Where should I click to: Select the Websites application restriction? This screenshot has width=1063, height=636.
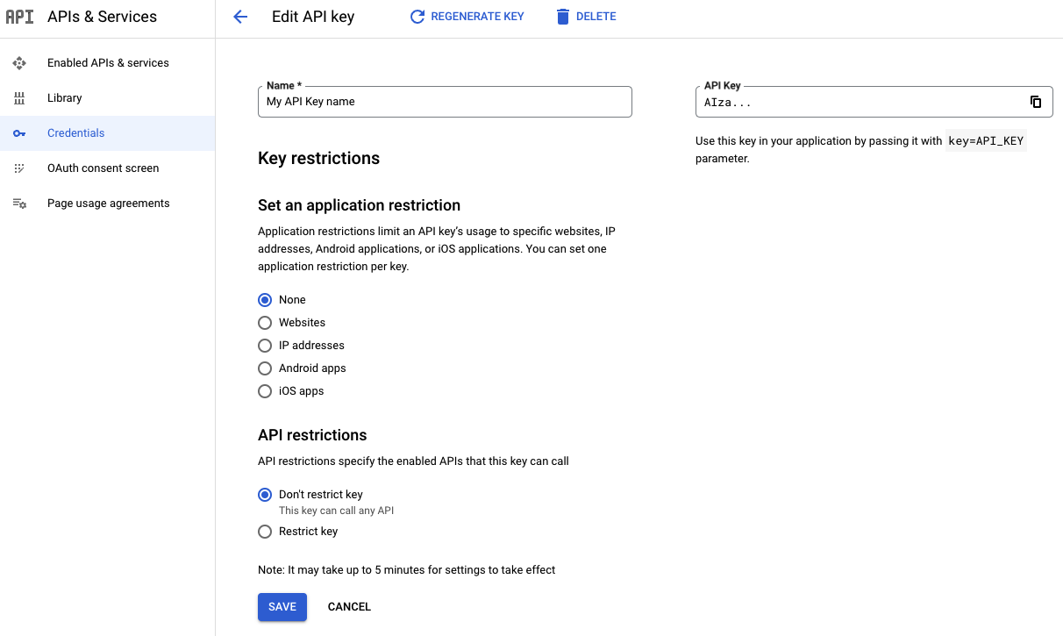(265, 323)
